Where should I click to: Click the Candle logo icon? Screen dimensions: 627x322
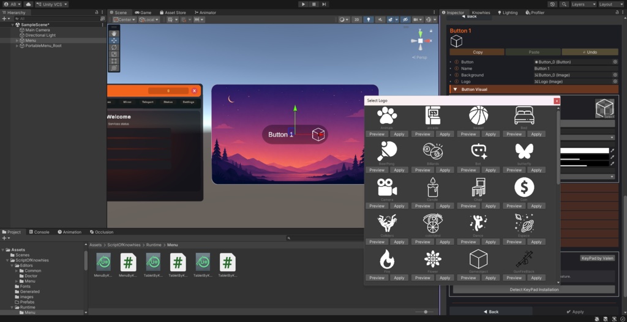click(x=433, y=187)
